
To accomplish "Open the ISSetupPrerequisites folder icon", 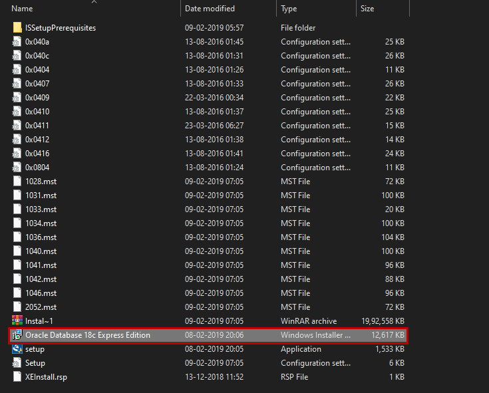I will point(17,27).
